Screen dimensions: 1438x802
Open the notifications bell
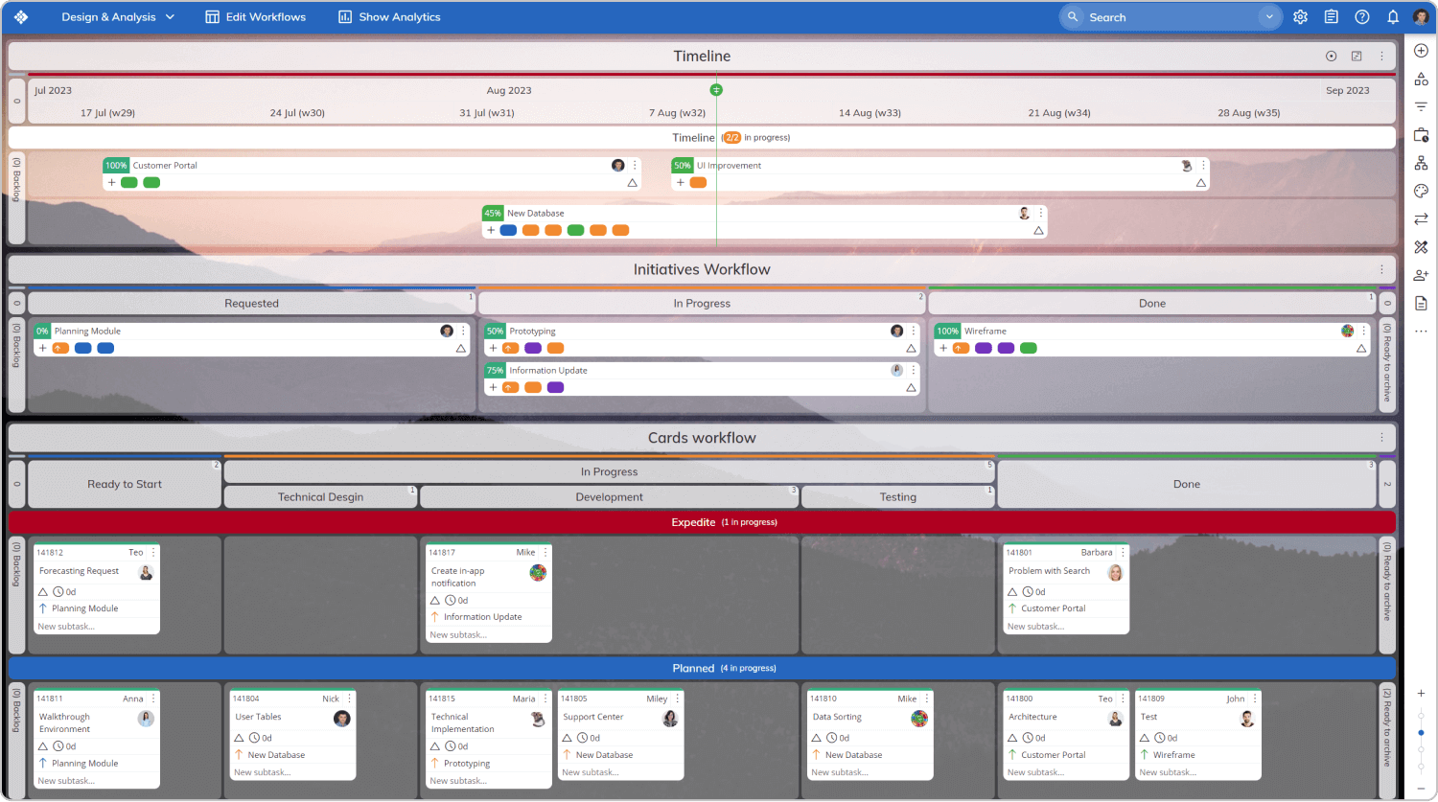(1392, 17)
